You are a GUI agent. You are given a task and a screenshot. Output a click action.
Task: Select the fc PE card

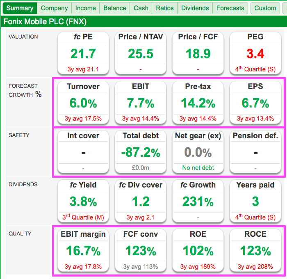tap(83, 53)
